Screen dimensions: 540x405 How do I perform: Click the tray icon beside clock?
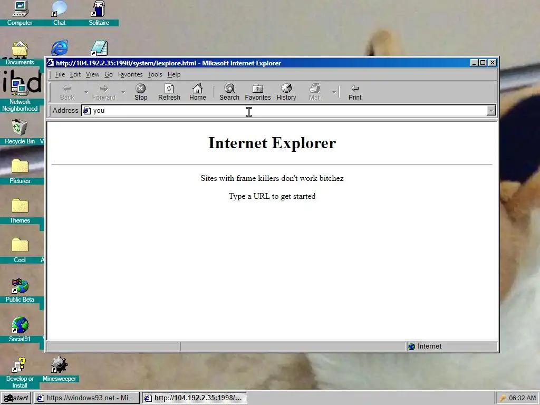coord(503,398)
